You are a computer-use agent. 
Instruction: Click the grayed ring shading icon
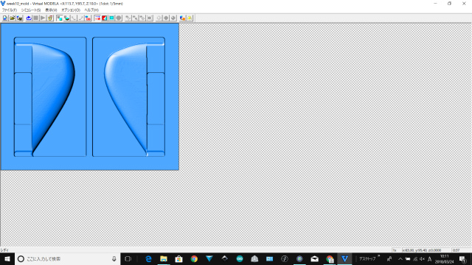pos(159,18)
